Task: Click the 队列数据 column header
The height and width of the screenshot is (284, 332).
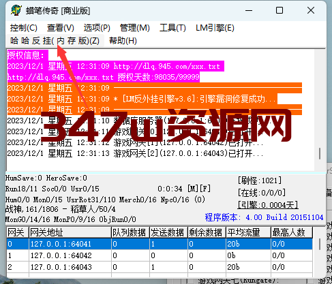Action: (130, 232)
